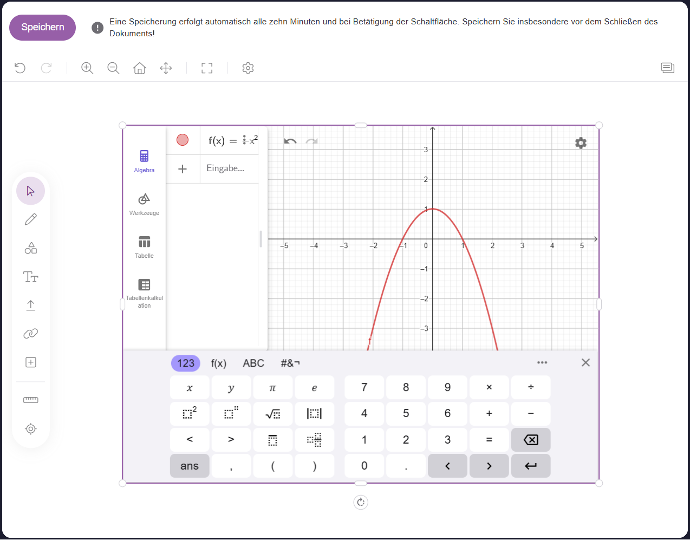Click the ruler tool icon
The height and width of the screenshot is (540, 690).
pyautogui.click(x=31, y=400)
